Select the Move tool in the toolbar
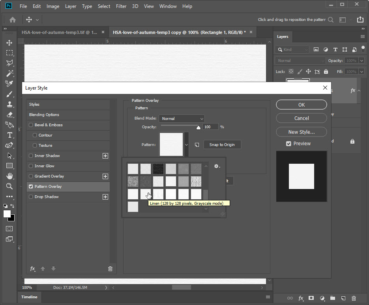This screenshot has height=305, width=369. point(9,43)
